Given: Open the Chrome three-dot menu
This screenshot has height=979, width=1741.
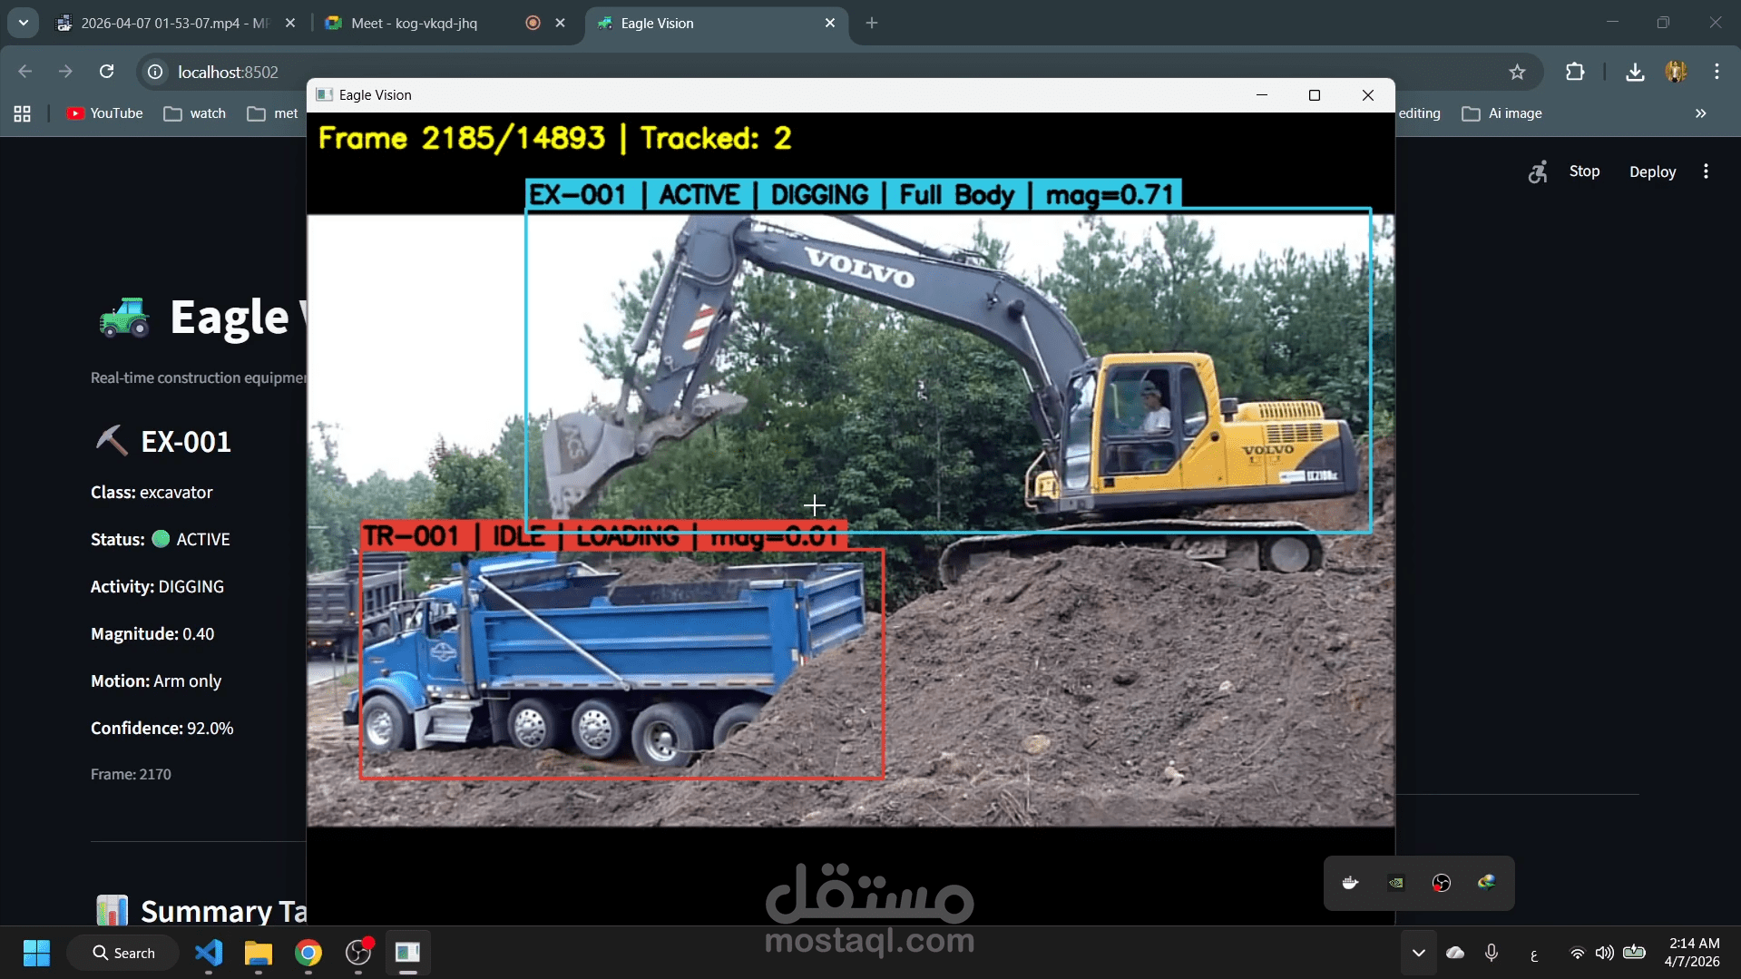Looking at the screenshot, I should click(1717, 72).
